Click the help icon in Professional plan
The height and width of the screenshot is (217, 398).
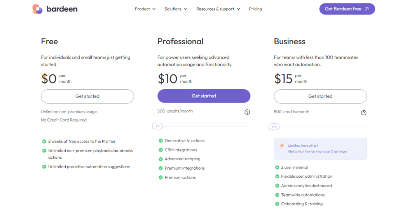point(247,112)
